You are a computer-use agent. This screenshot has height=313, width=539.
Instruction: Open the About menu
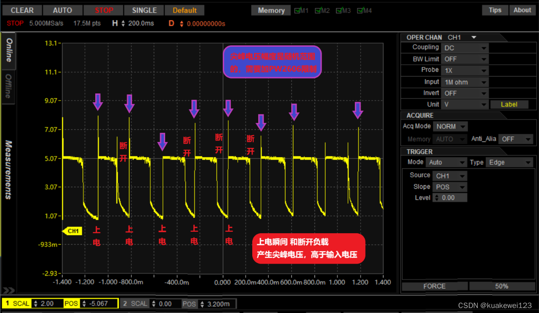[x=522, y=10]
